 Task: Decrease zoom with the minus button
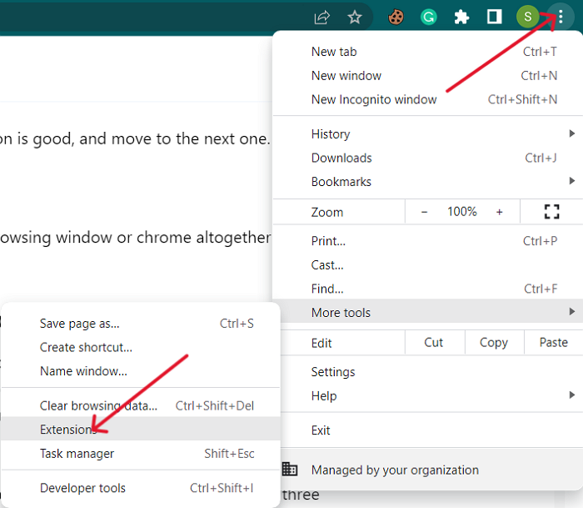424,212
